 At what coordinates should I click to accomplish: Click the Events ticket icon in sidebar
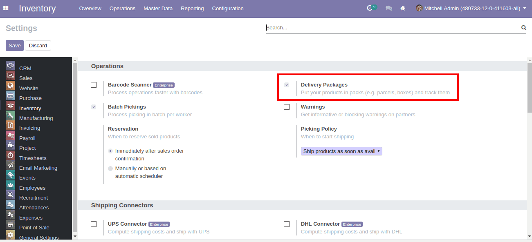point(10,175)
